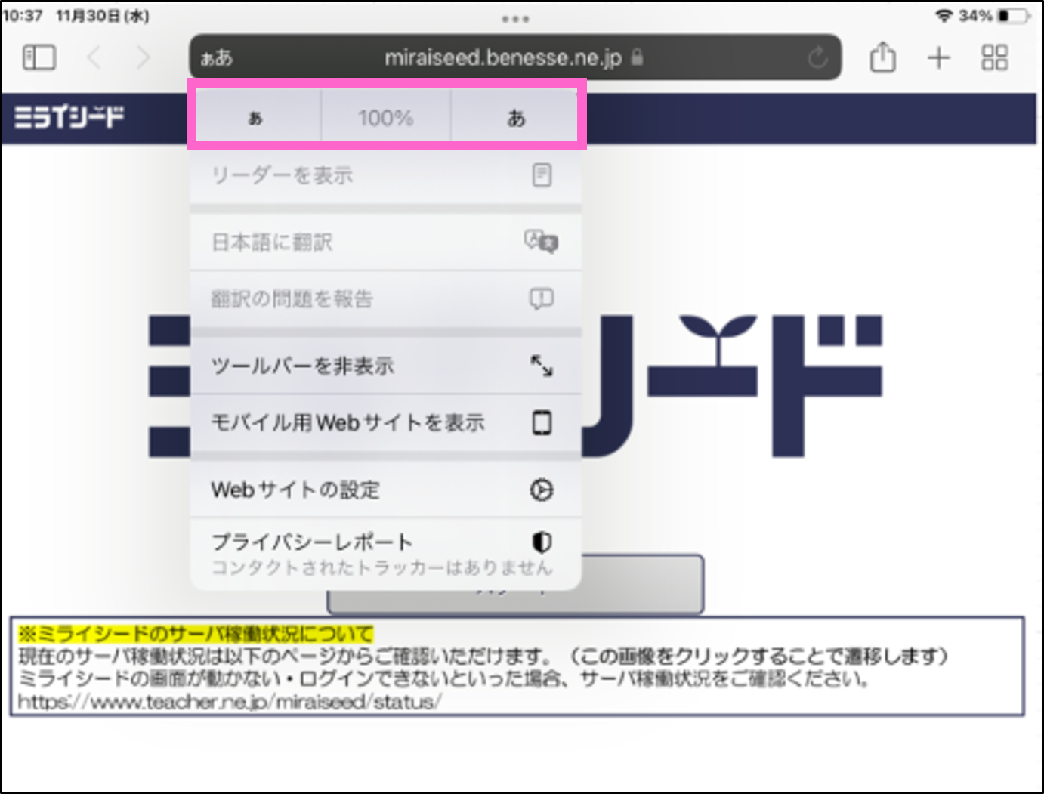Tap the battery 34% indicator
Viewport: 1044px width, 794px height.
pos(994,15)
